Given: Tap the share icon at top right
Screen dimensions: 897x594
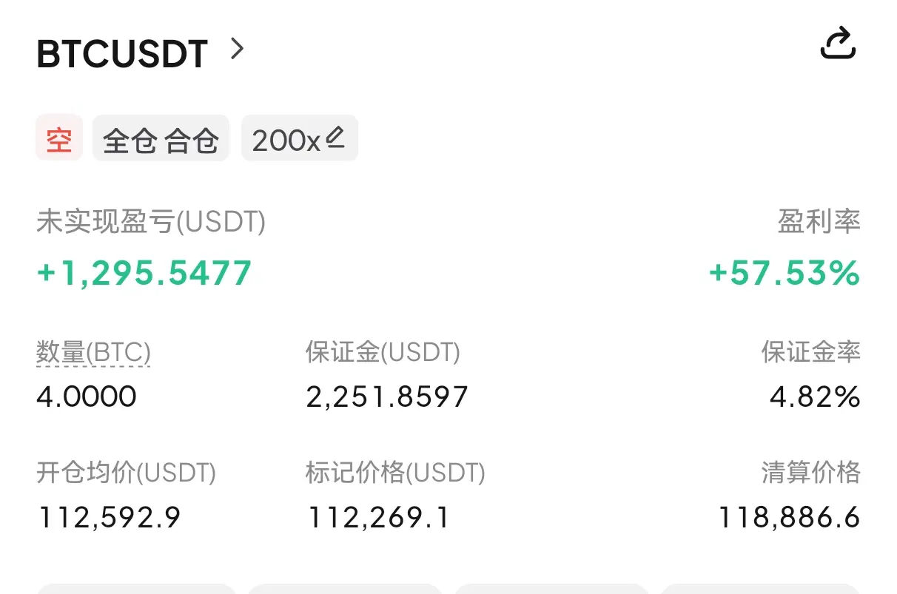Looking at the screenshot, I should coord(838,43).
